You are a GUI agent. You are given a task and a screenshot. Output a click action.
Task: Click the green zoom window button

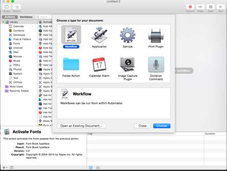click(12, 1)
